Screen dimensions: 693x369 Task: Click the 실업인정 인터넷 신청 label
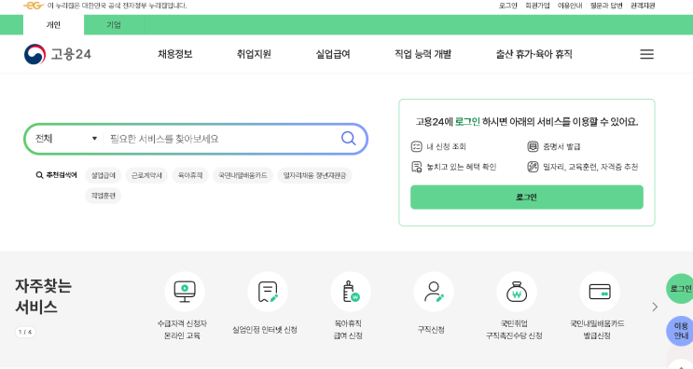[265, 329]
